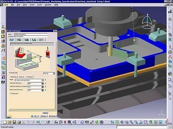The height and width of the screenshot is (129, 173).
Task: Open the Tools menu
Action: (x=39, y=5)
